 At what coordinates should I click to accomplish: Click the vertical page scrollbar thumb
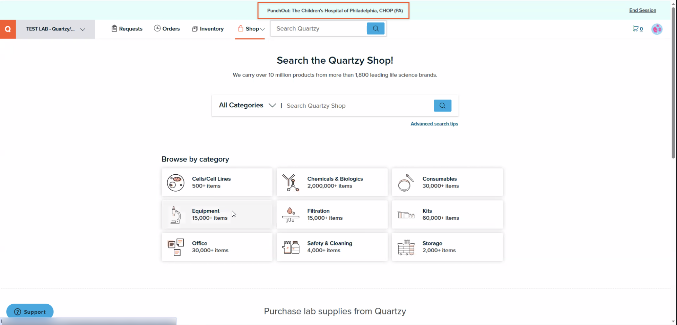click(673, 82)
